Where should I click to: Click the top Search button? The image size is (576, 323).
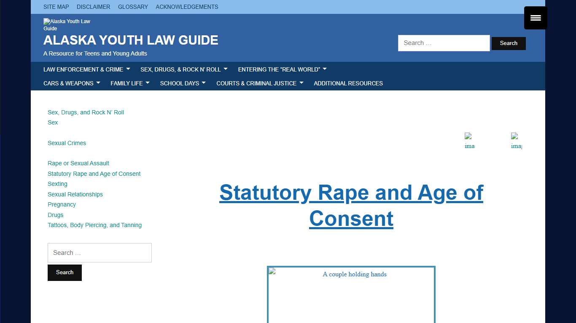509,43
